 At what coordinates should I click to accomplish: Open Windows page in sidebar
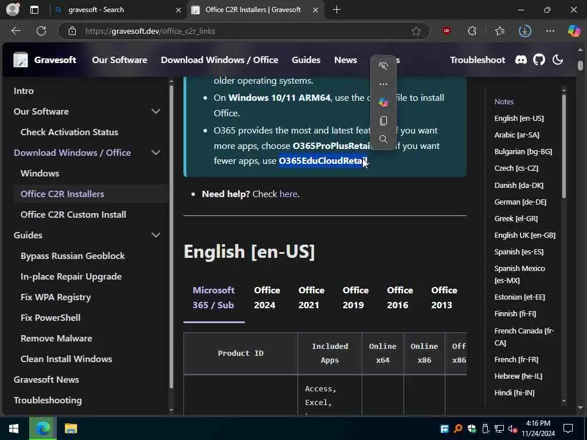coord(40,173)
